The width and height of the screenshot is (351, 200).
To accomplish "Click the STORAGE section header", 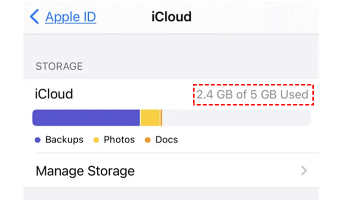I will coord(59,66).
